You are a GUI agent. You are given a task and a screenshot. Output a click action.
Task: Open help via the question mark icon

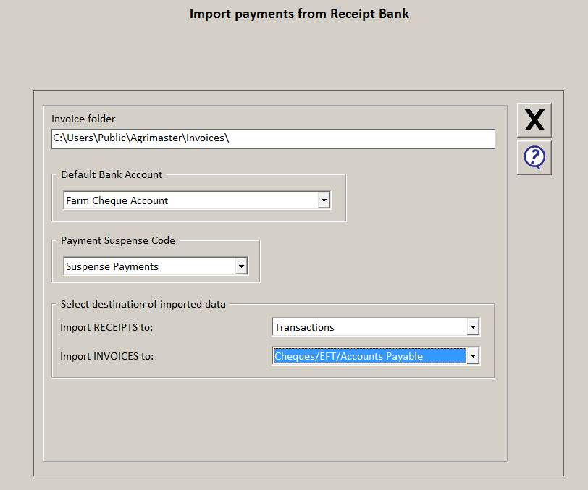tap(534, 158)
